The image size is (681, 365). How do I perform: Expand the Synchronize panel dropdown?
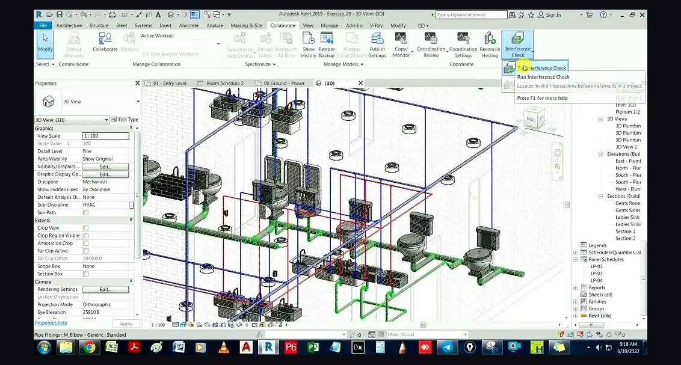click(260, 64)
